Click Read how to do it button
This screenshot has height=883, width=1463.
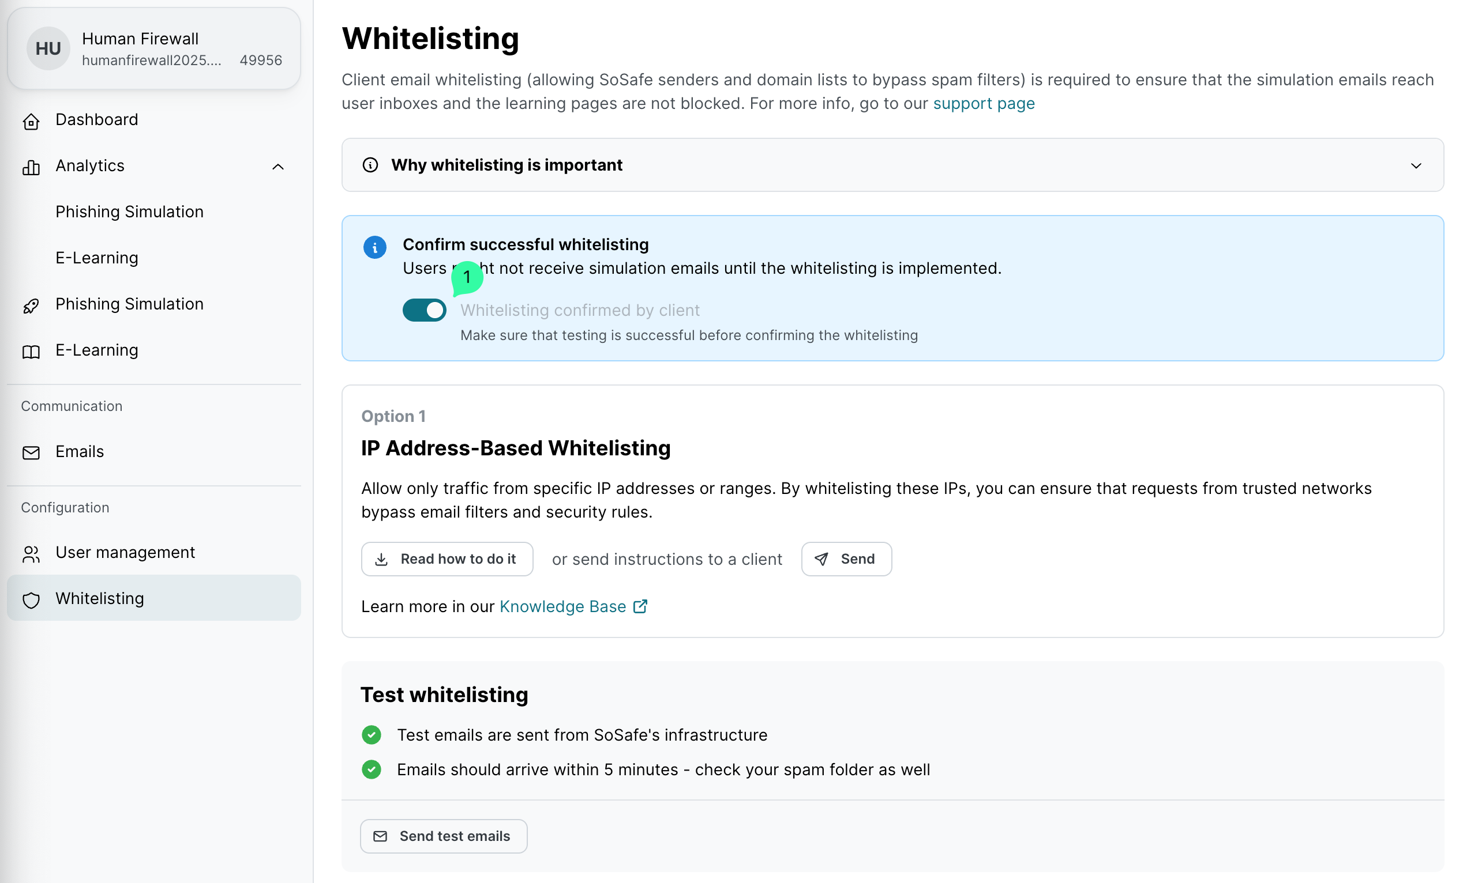coord(447,559)
